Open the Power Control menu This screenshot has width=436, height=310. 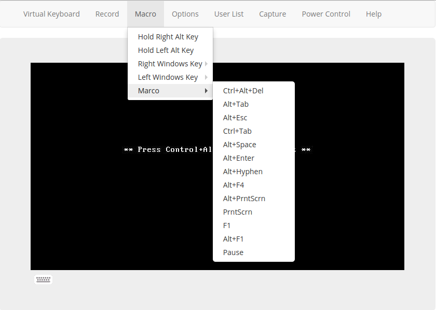pyautogui.click(x=326, y=14)
